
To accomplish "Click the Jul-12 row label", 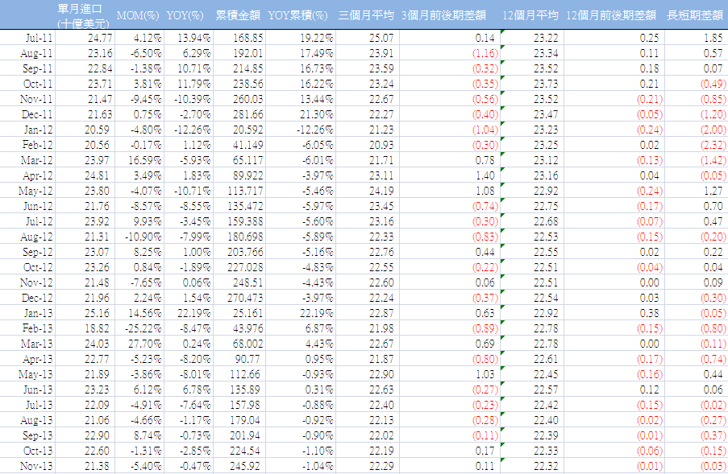I will (x=39, y=221).
